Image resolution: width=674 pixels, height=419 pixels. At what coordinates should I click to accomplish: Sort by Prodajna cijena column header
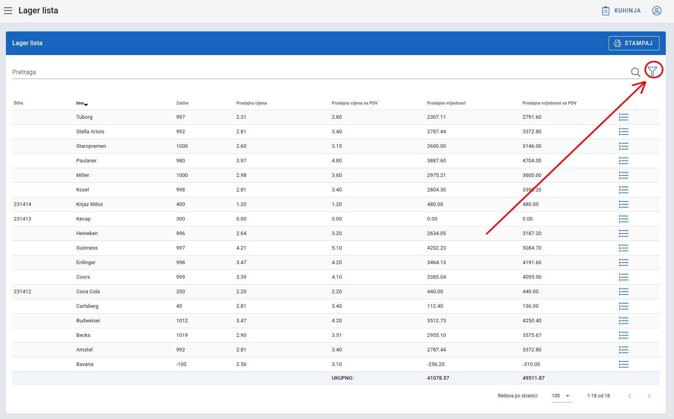pos(251,103)
